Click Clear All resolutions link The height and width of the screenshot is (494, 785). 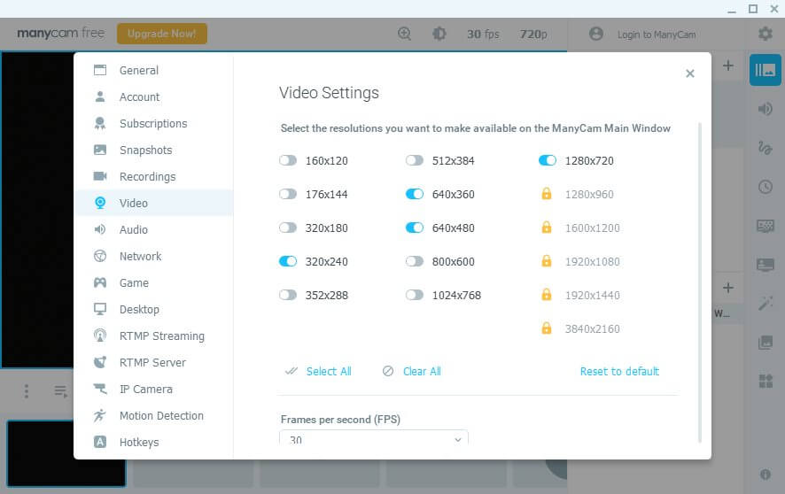(x=422, y=372)
